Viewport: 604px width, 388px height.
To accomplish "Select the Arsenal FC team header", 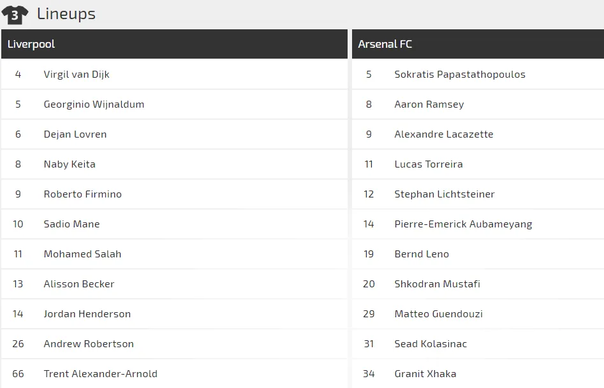I will click(x=385, y=44).
